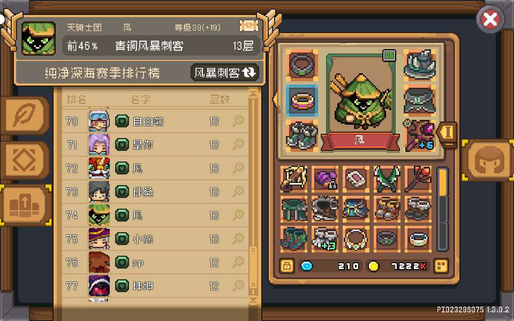The width and height of the screenshot is (514, 321).
Task: Select the equipped boots slot
Action: pyautogui.click(x=302, y=136)
